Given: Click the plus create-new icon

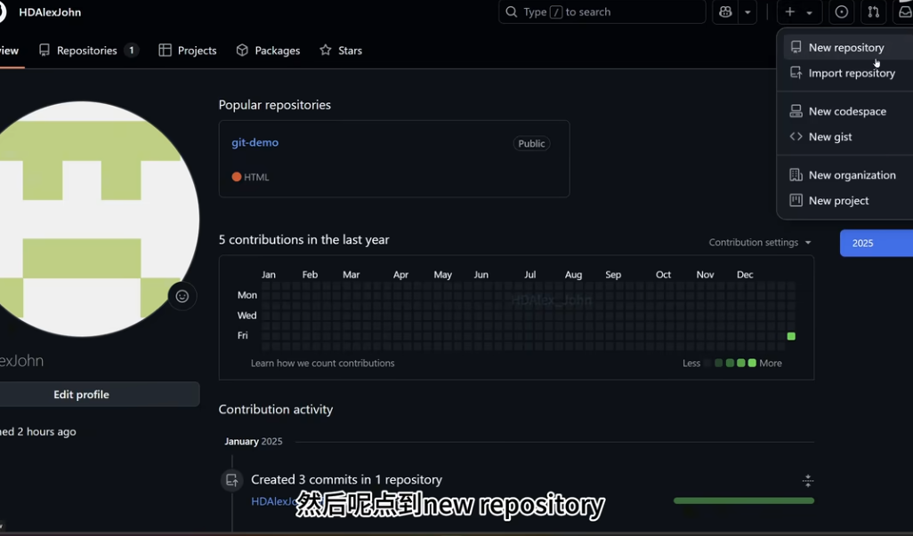Looking at the screenshot, I should [x=790, y=12].
